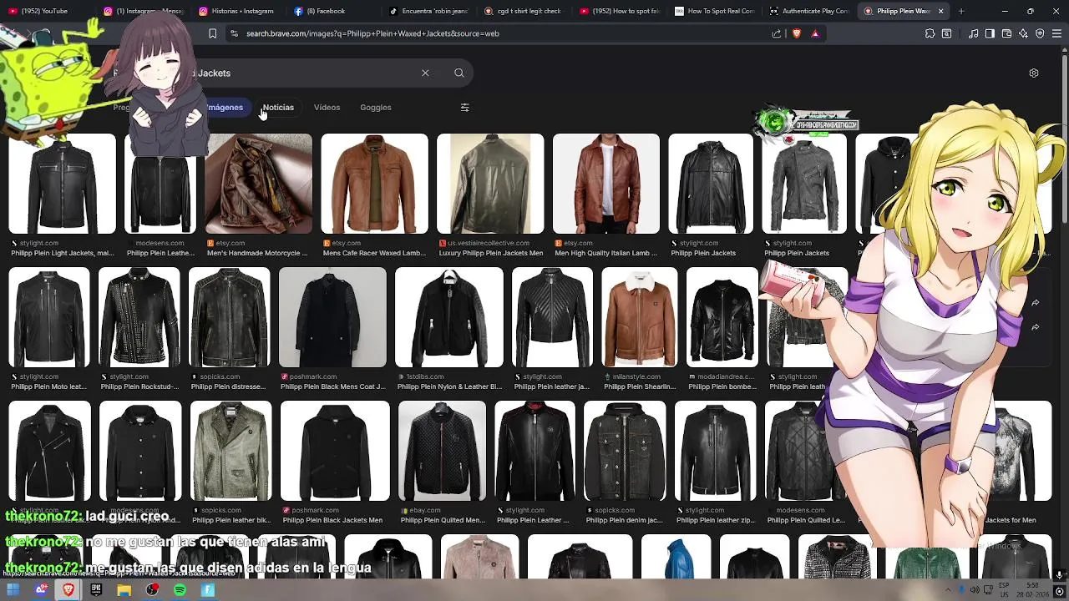Click the bookmark icon beside address bar
This screenshot has width=1069, height=601.
coord(212,33)
